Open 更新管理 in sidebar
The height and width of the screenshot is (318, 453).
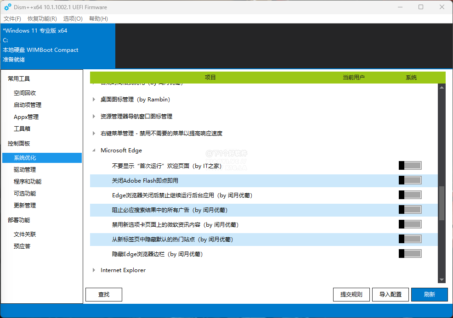(25, 206)
